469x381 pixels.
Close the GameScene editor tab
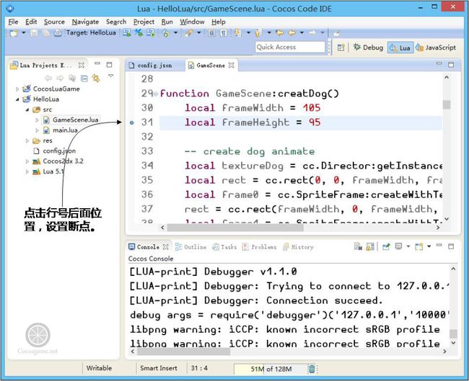pyautogui.click(x=231, y=65)
